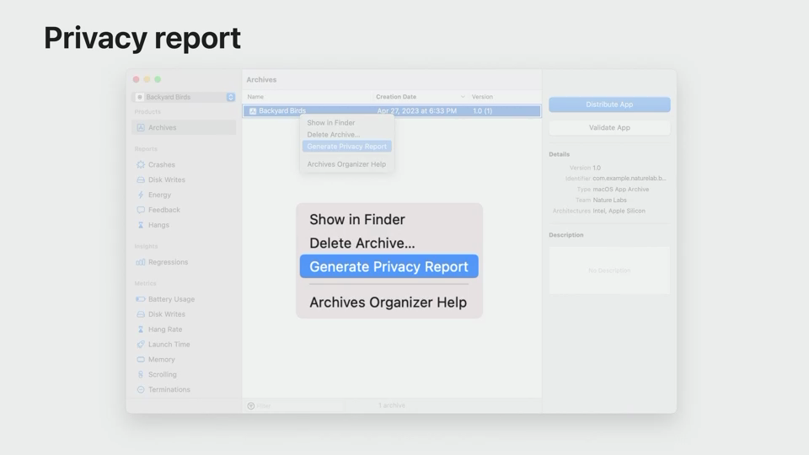Click the Crashes icon in Reports
The image size is (809, 455).
coord(141,164)
